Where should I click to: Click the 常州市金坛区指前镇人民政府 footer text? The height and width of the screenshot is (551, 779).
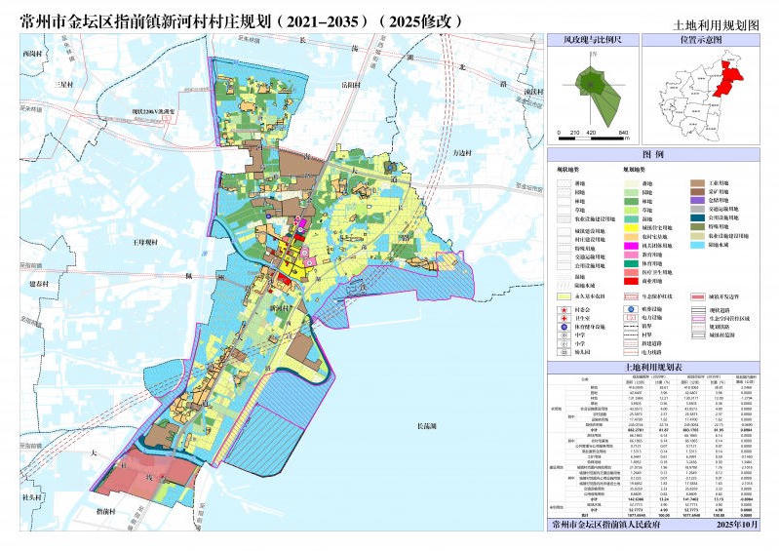tap(606, 525)
